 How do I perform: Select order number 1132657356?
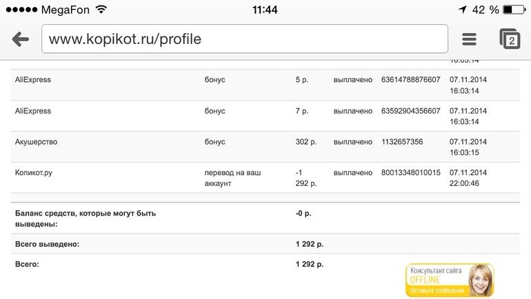402,141
